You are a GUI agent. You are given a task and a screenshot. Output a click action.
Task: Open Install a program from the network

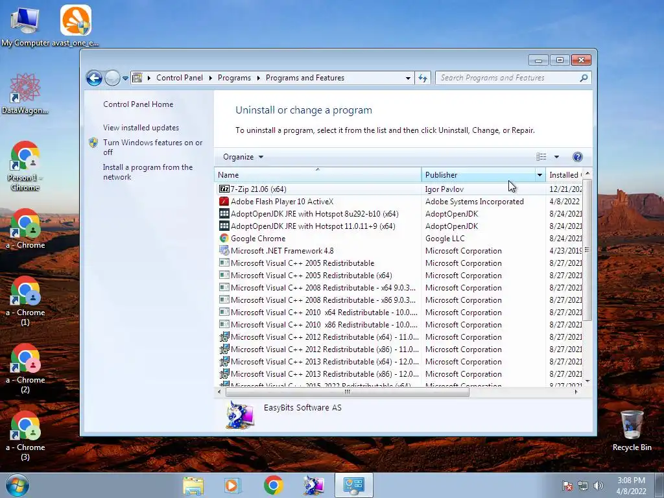[148, 172]
